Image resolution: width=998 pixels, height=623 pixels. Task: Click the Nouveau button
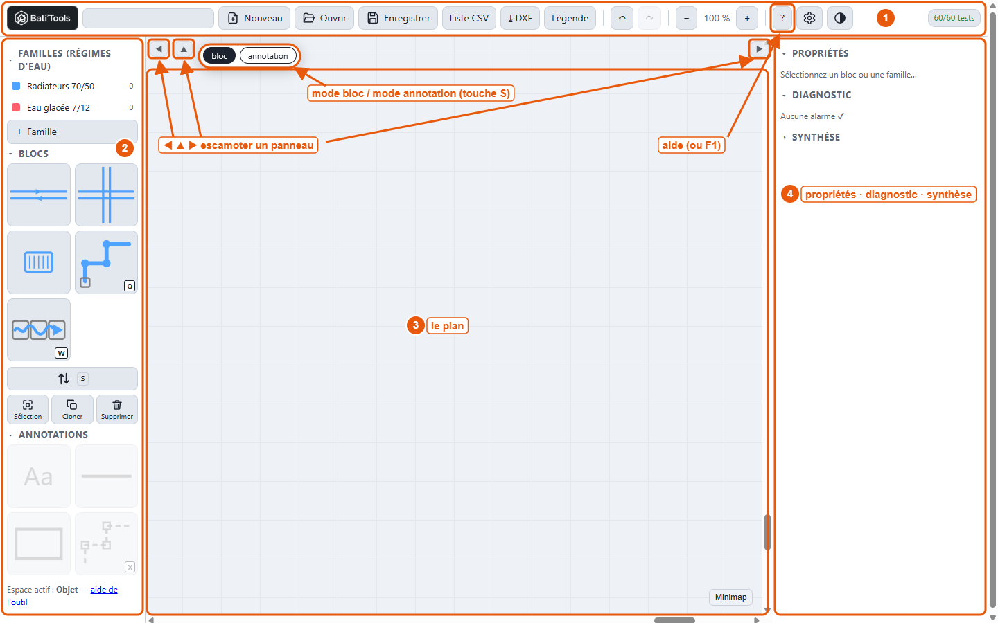coord(254,18)
